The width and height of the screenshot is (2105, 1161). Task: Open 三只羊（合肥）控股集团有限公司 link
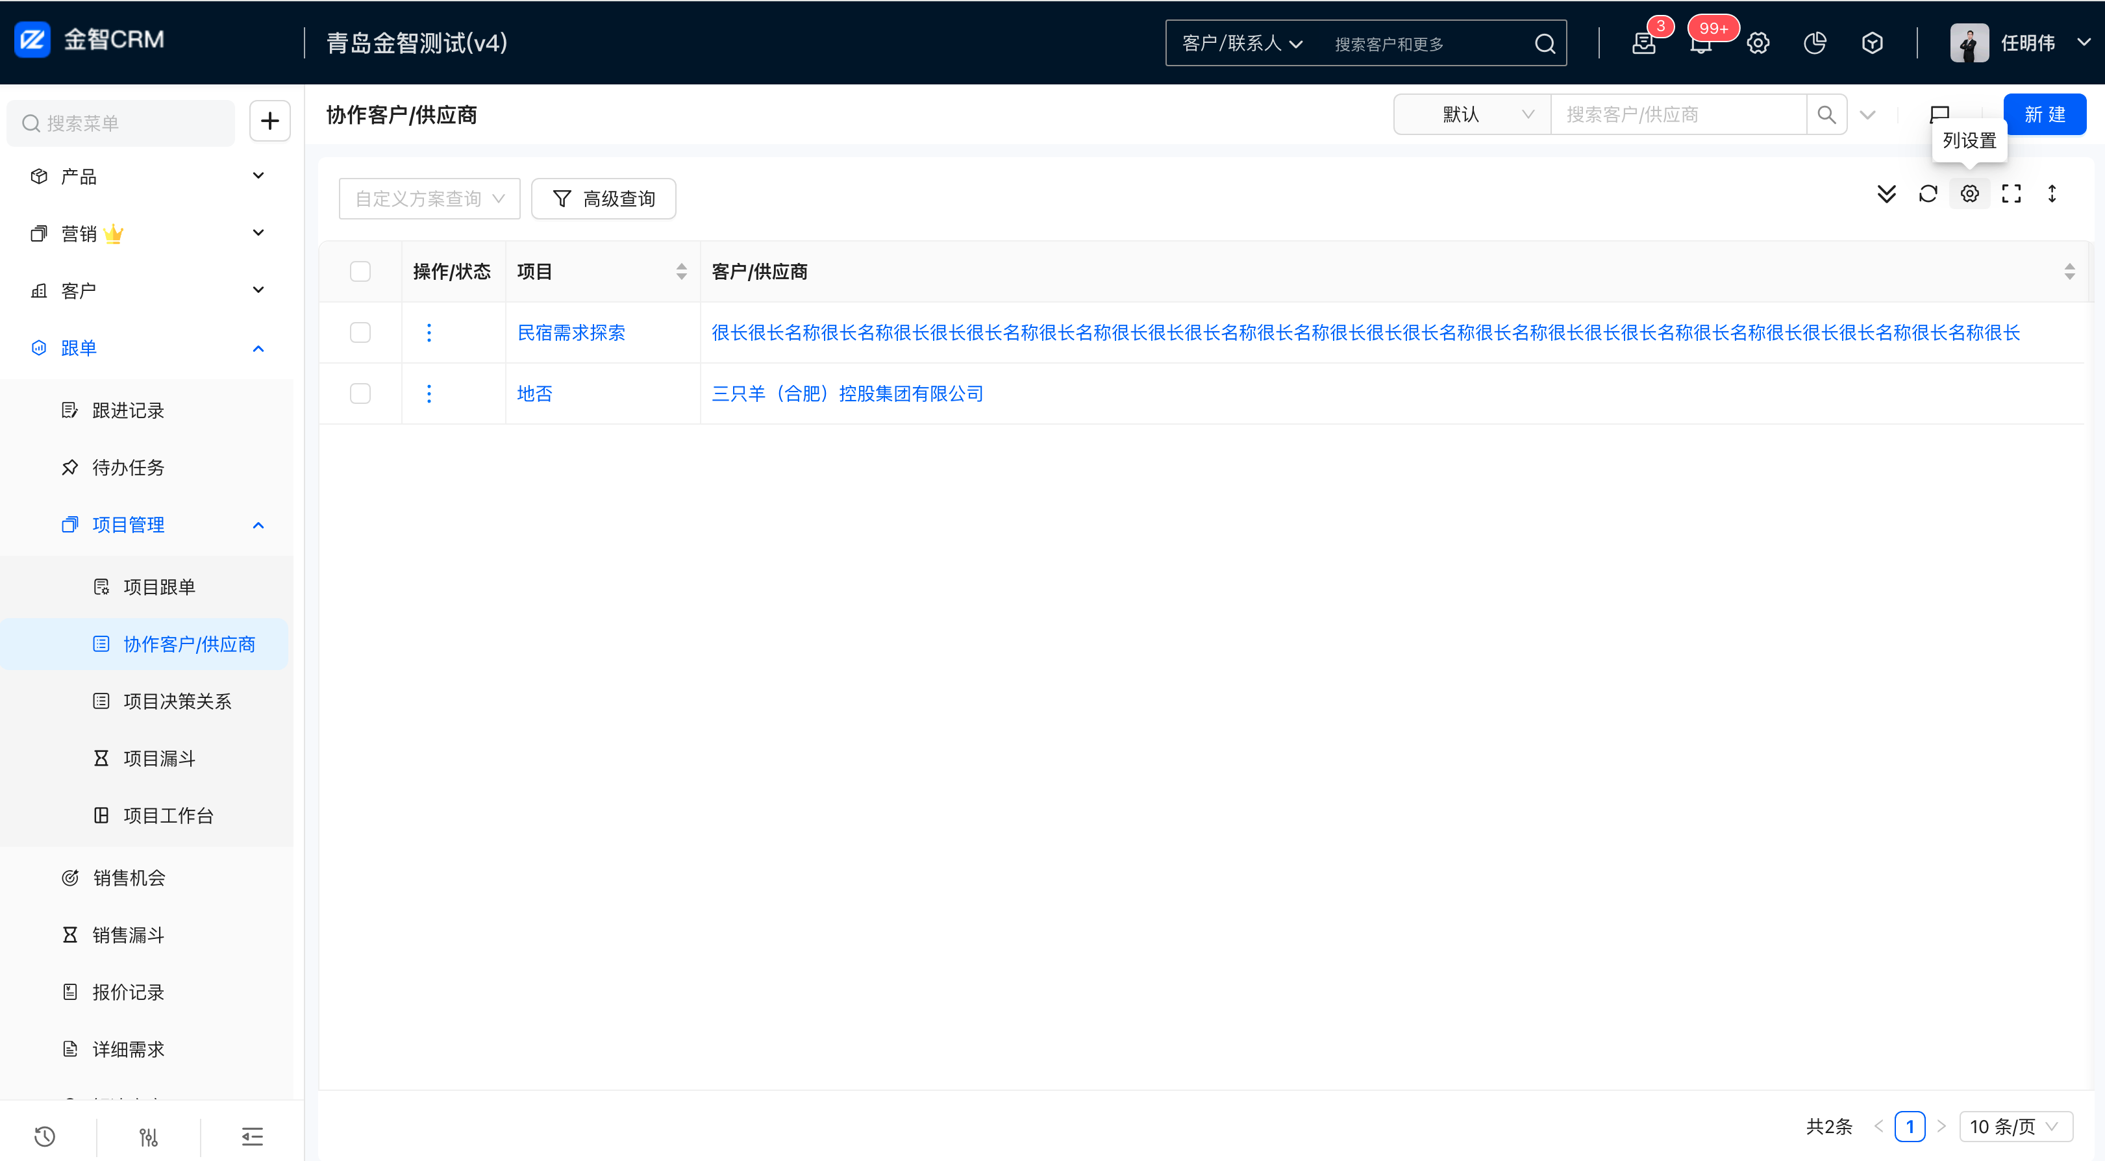coord(847,393)
